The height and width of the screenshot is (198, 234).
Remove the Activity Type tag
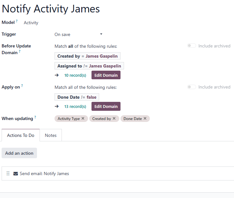tap(83, 118)
